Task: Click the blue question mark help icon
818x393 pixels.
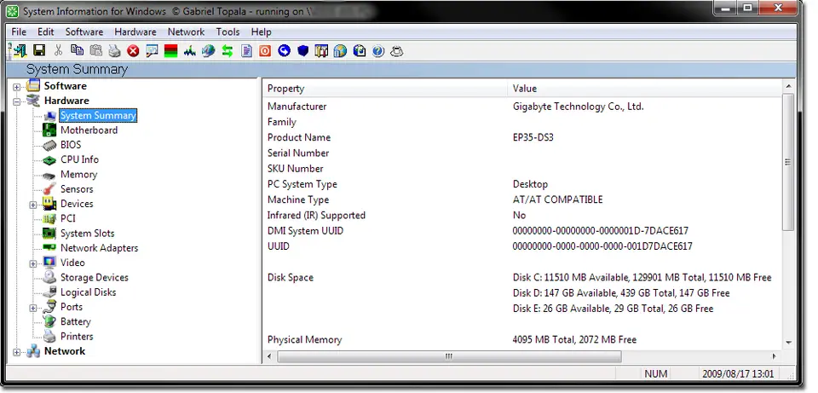Action: [x=377, y=51]
